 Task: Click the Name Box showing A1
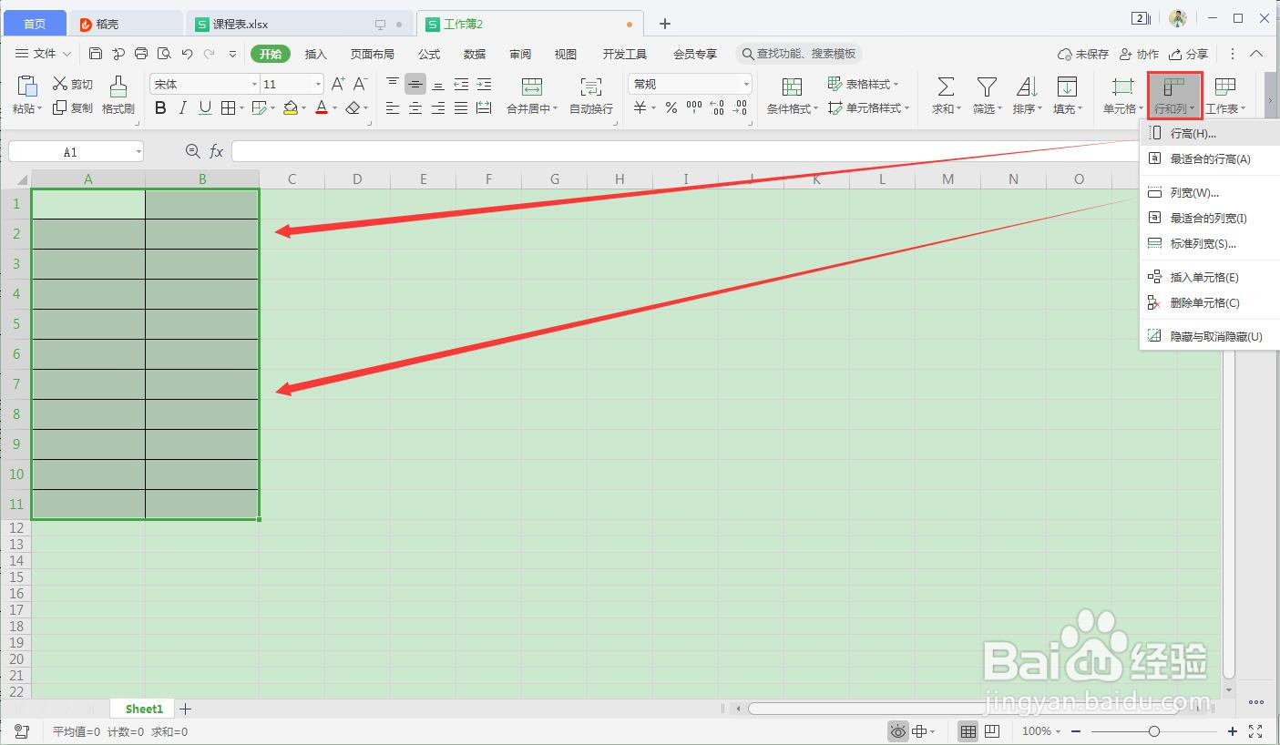[68, 151]
